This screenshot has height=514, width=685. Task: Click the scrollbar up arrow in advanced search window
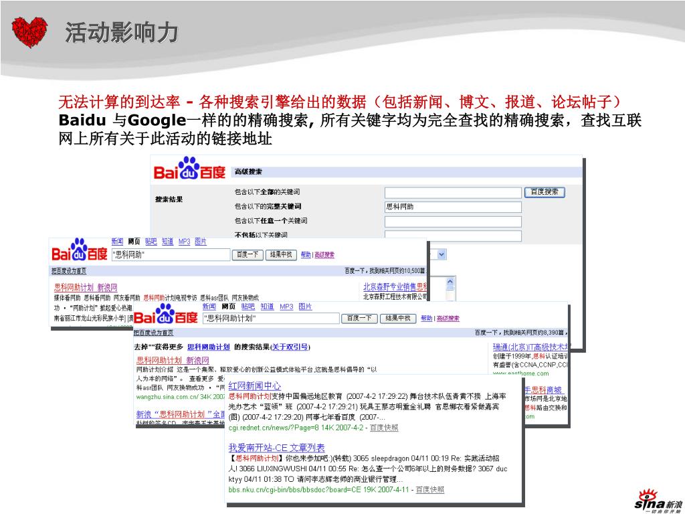click(450, 283)
